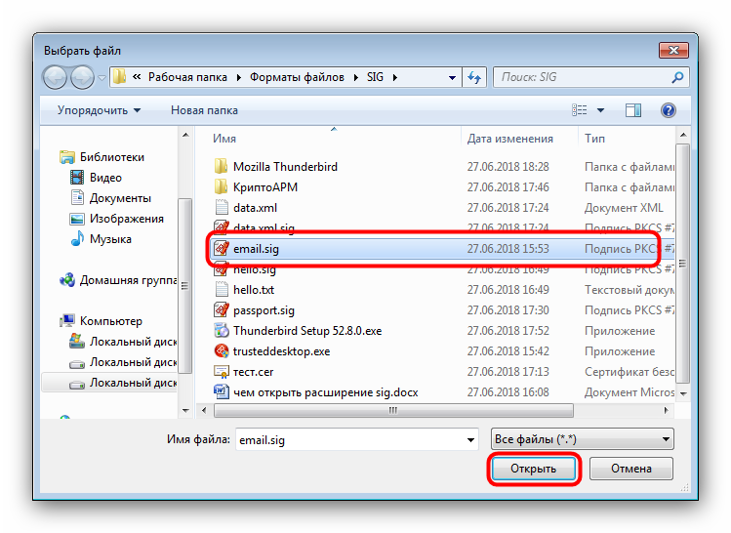Image resolution: width=731 pixels, height=533 pixels.
Task: Click navigation pane scrollbar up arrow
Action: click(x=185, y=136)
